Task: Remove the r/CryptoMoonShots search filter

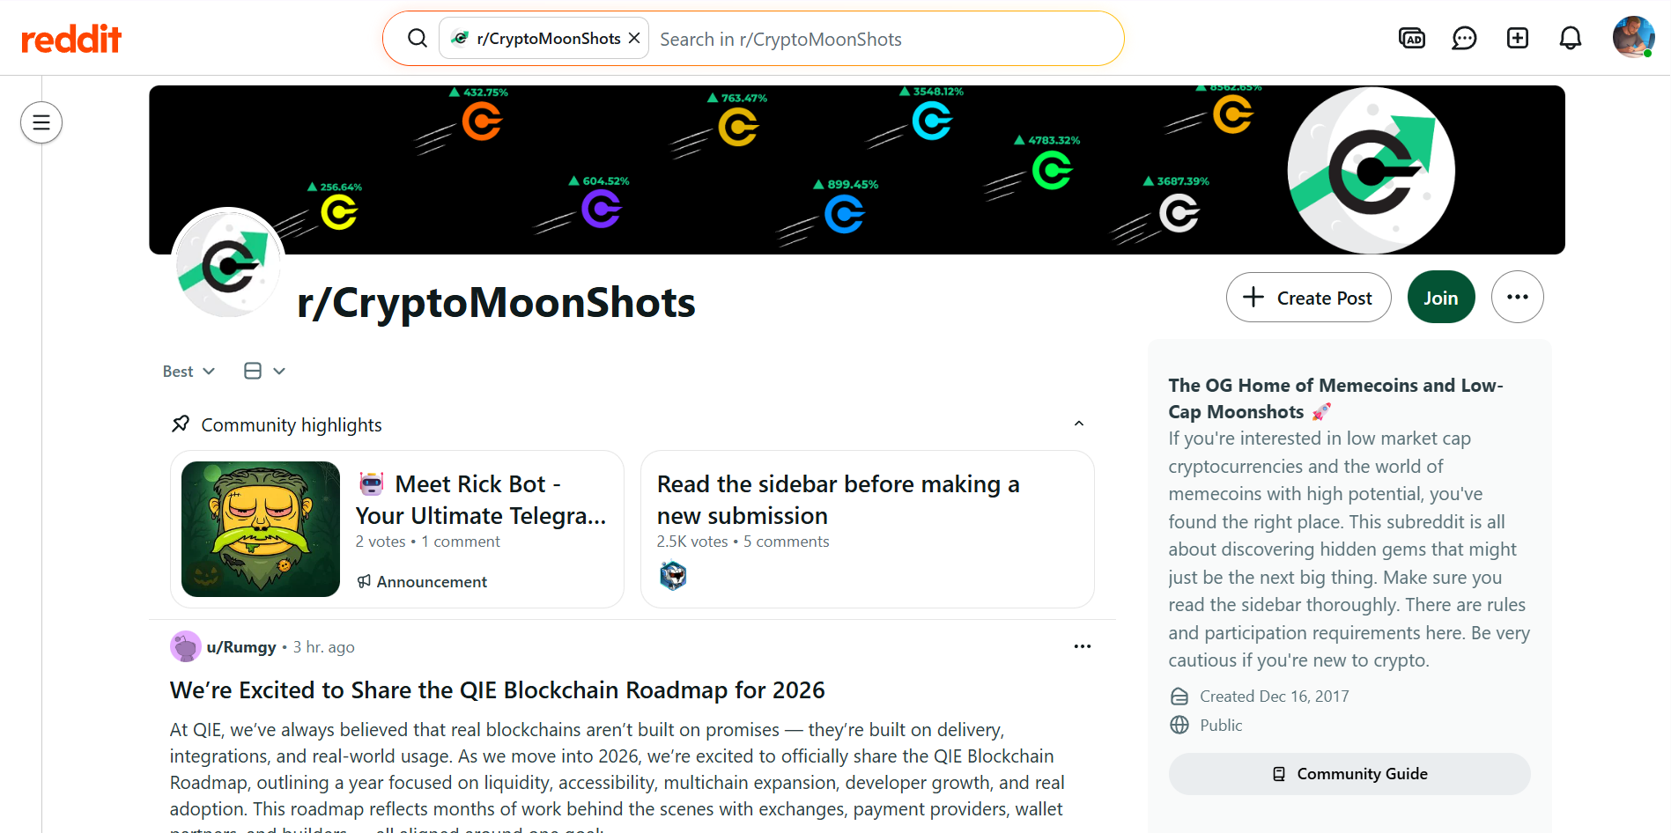Action: [634, 39]
